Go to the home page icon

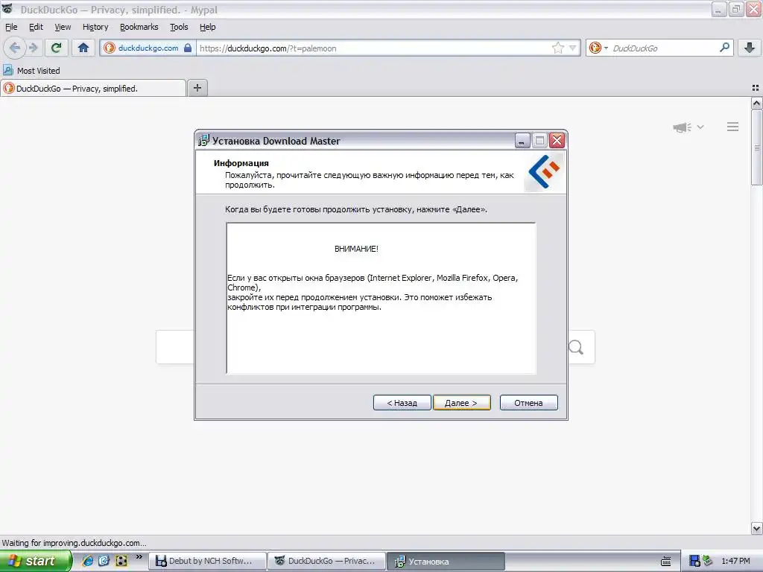83,48
